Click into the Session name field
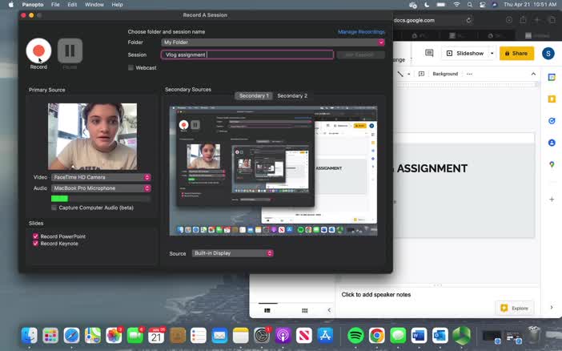This screenshot has width=562, height=351. 247,54
